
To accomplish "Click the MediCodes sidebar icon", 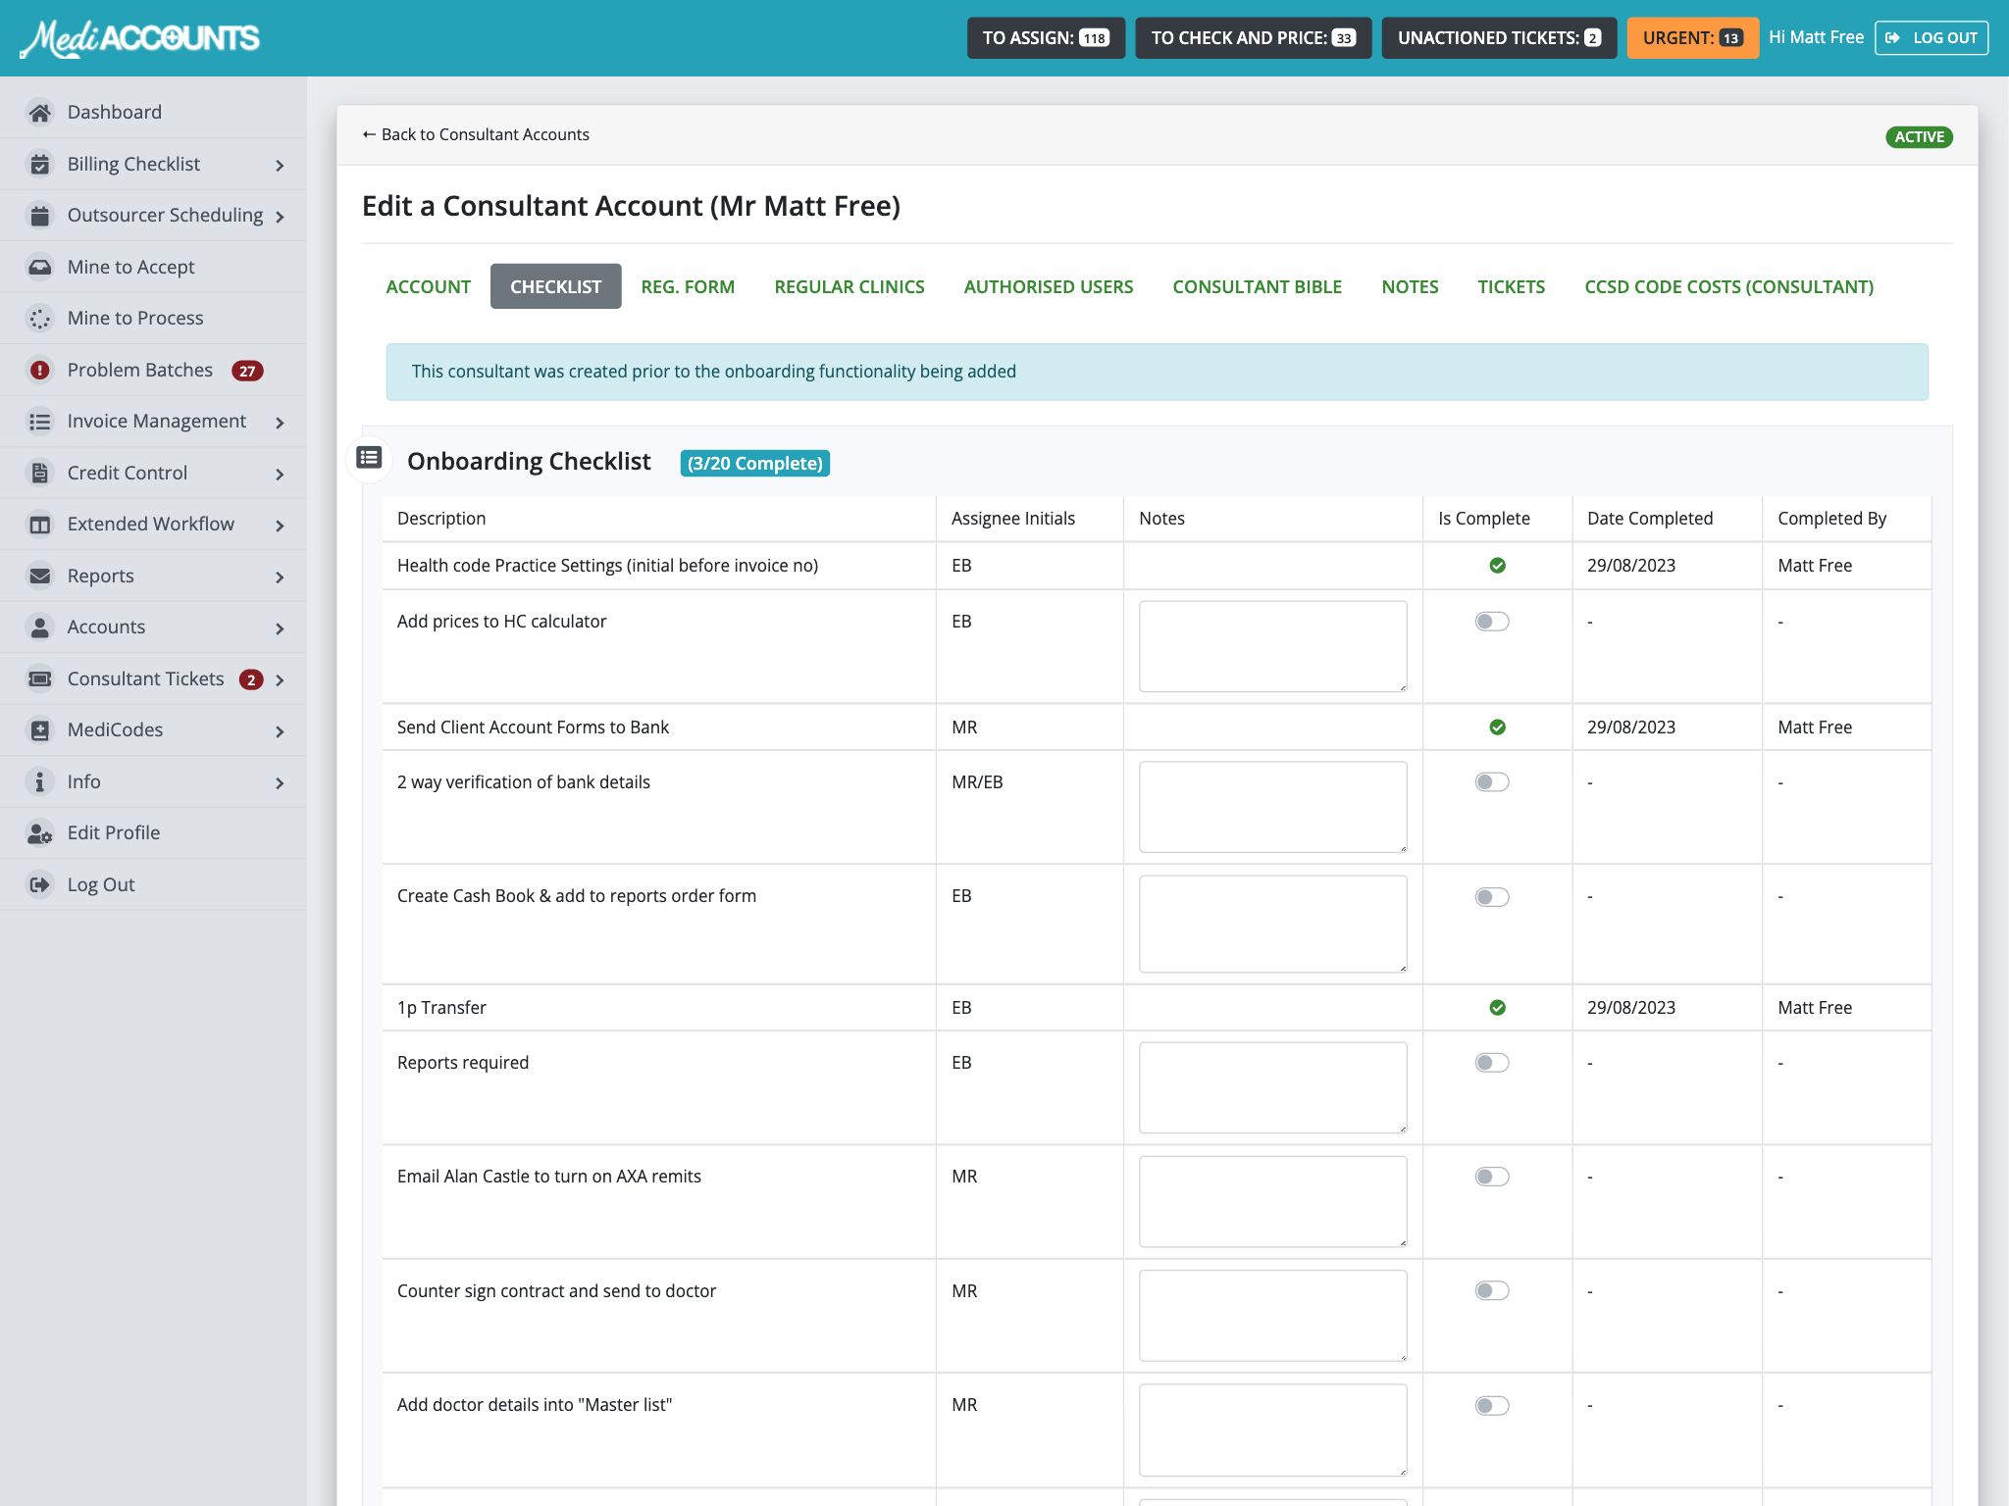I will pyautogui.click(x=39, y=730).
